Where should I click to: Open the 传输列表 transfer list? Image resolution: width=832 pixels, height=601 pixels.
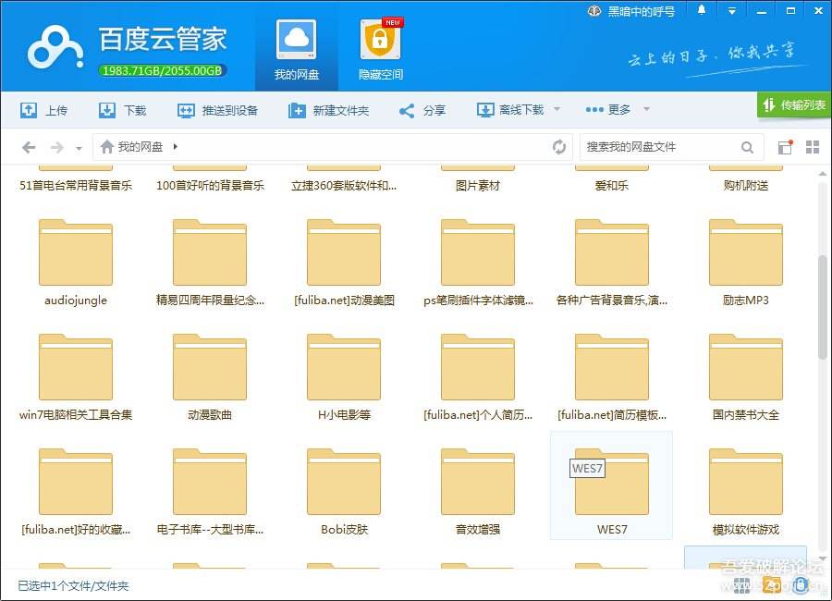click(x=794, y=104)
